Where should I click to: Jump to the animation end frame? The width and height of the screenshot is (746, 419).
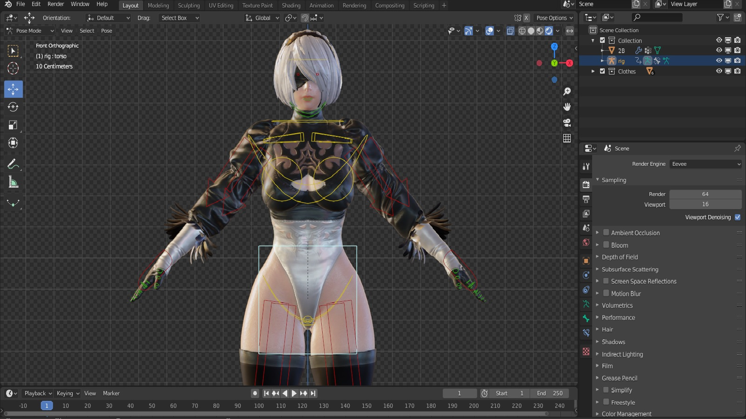pos(313,393)
